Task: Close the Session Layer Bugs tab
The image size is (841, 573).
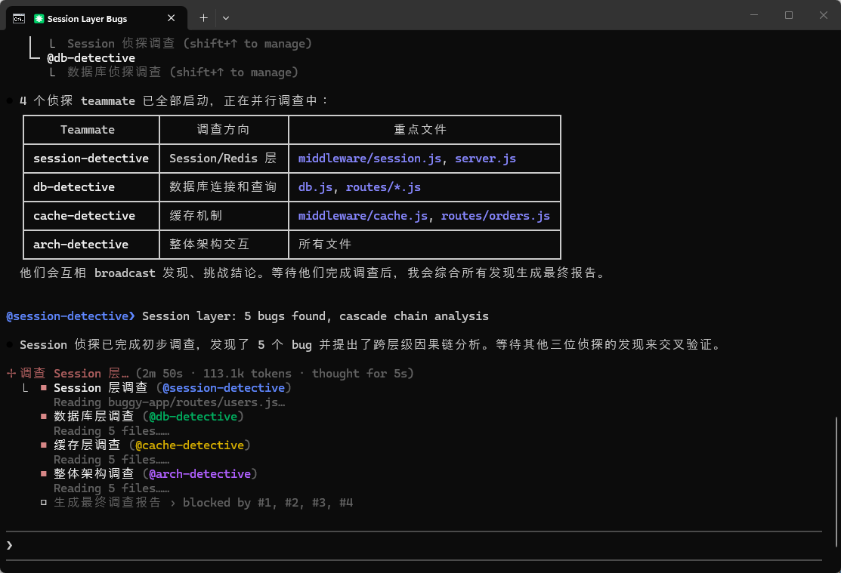Action: point(172,18)
